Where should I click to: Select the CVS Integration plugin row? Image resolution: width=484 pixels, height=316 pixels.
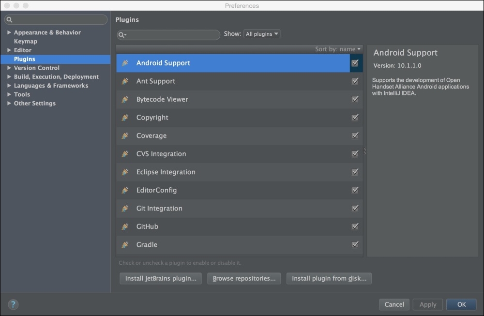pyautogui.click(x=240, y=154)
